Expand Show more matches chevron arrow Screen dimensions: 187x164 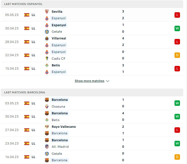(107, 81)
